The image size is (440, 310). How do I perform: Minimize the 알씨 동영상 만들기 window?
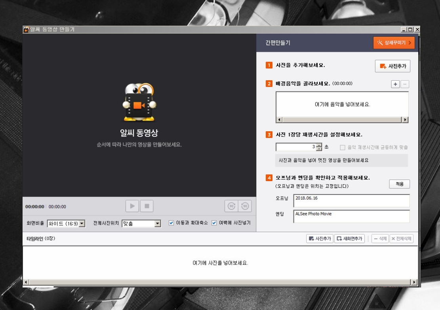(x=404, y=29)
